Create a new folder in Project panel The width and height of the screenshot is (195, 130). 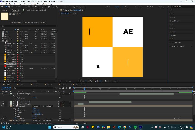[5, 81]
